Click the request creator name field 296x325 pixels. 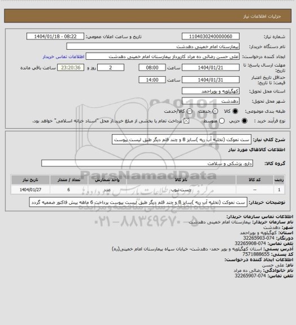[x=163, y=56]
